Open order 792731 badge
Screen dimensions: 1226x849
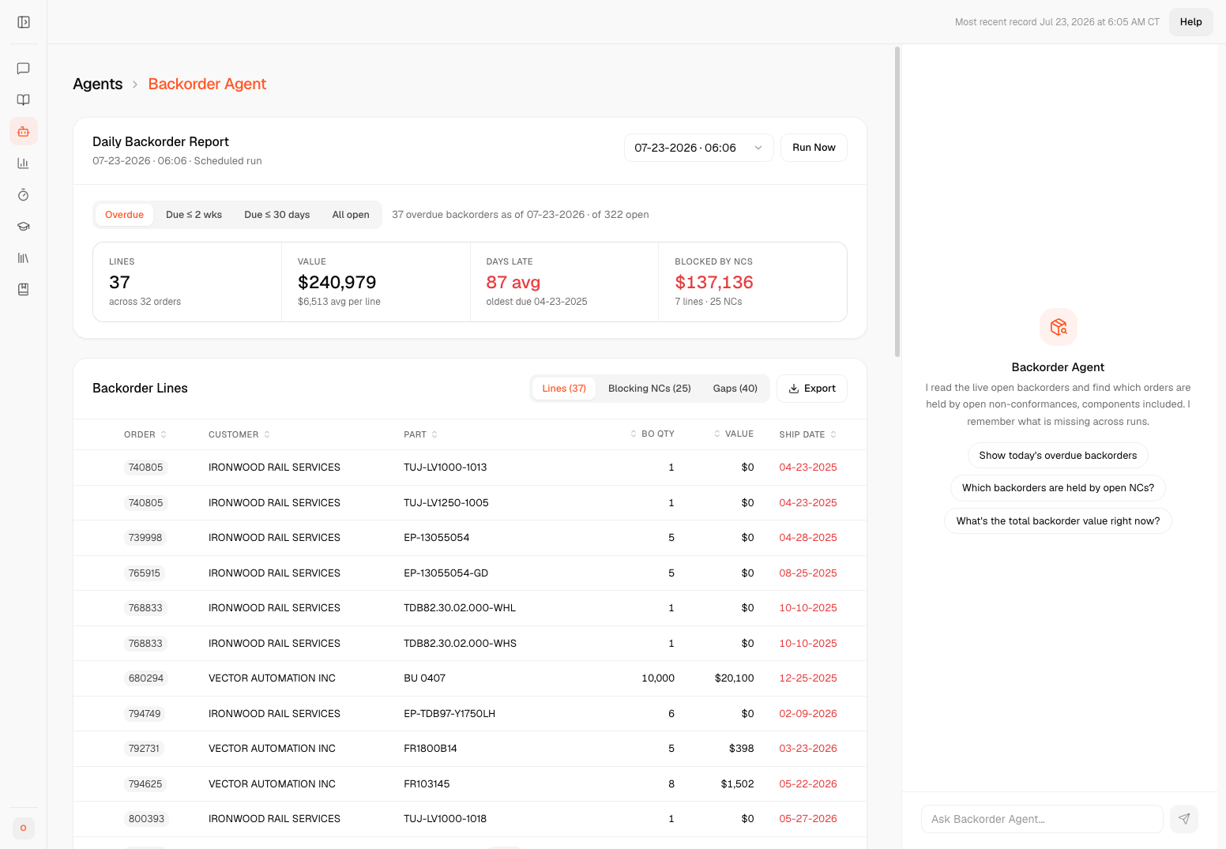pyautogui.click(x=144, y=749)
